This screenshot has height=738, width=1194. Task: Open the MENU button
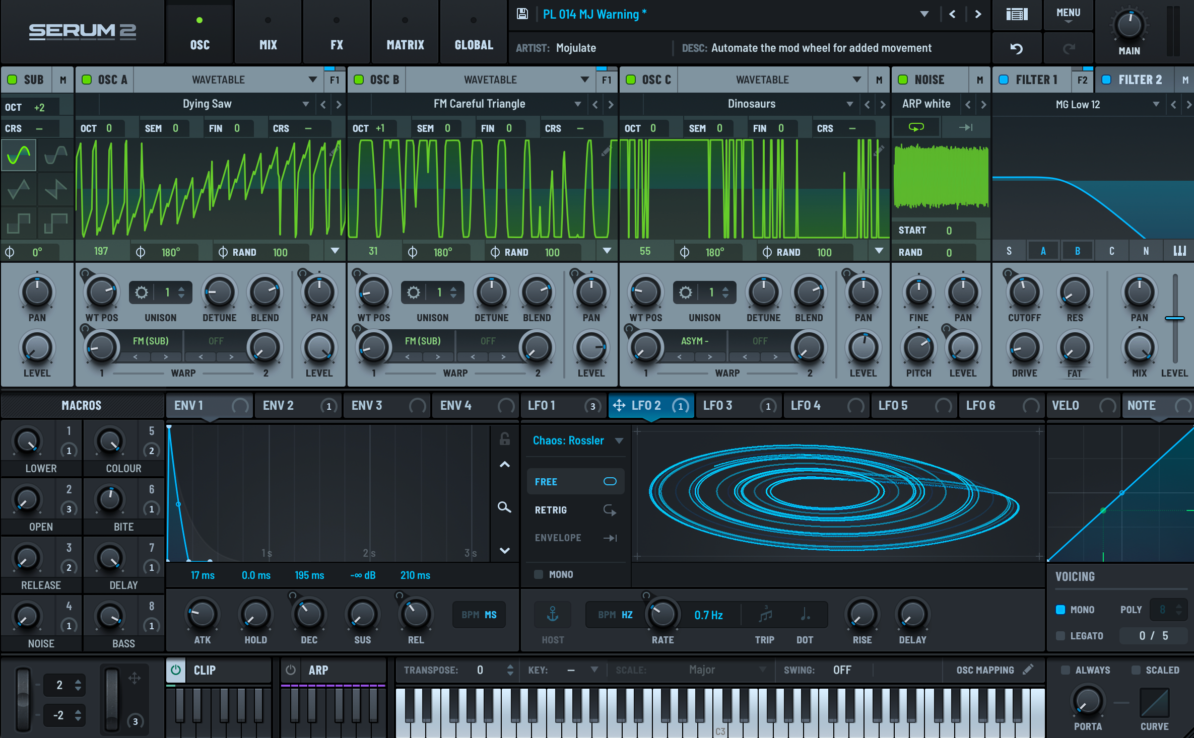click(1068, 14)
